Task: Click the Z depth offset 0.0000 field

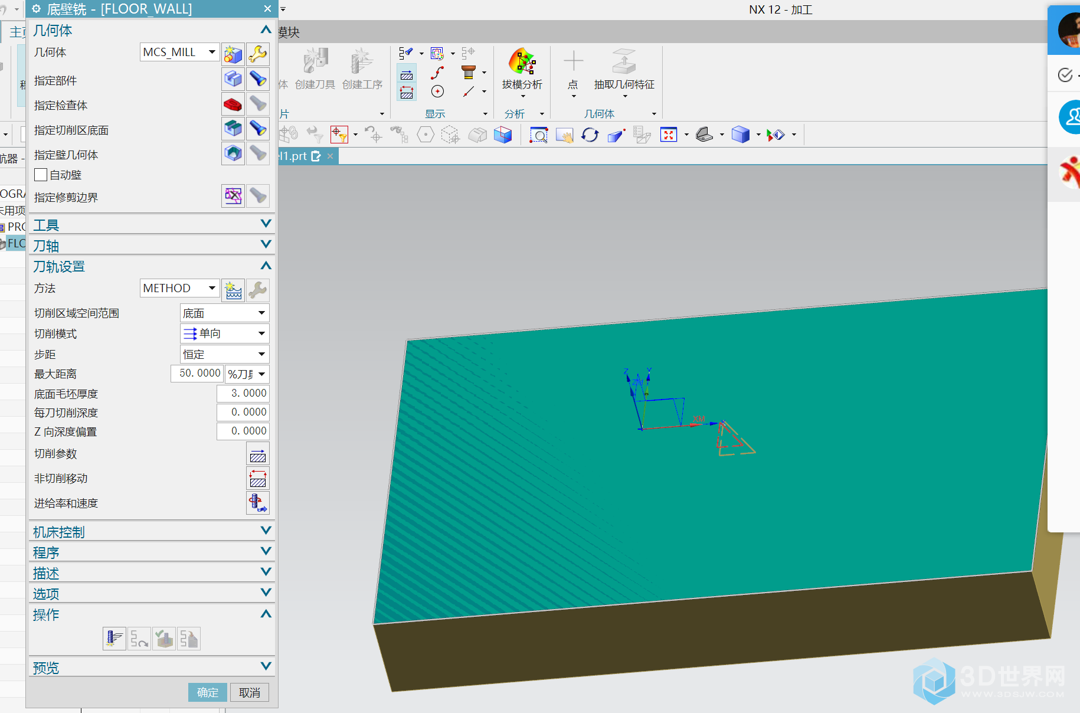Action: 243,431
